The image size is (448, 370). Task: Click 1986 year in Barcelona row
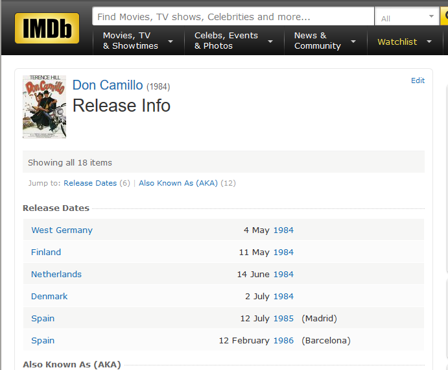point(283,341)
